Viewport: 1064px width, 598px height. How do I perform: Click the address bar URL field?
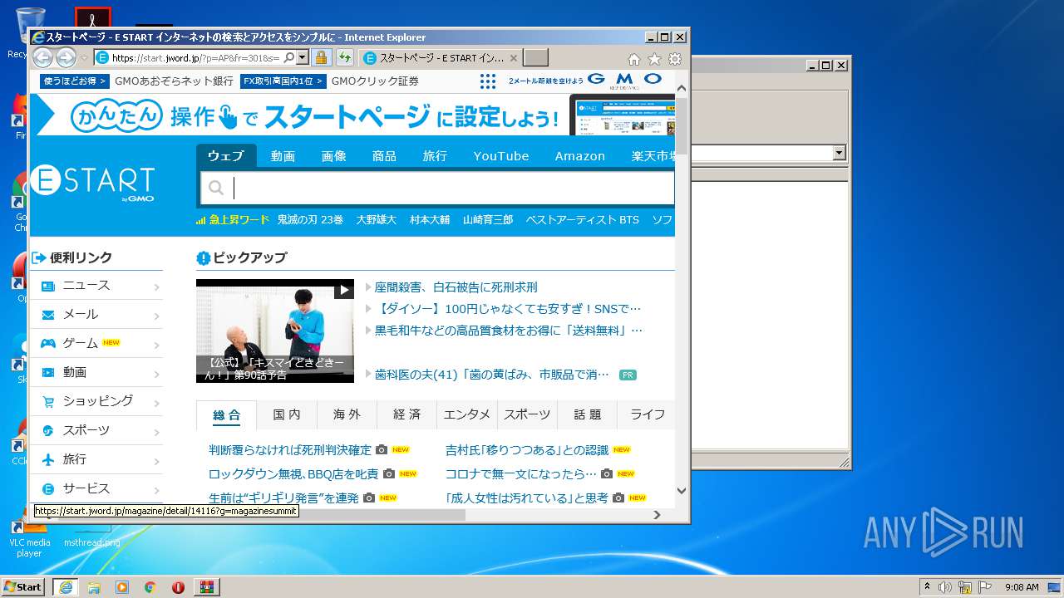(x=196, y=57)
